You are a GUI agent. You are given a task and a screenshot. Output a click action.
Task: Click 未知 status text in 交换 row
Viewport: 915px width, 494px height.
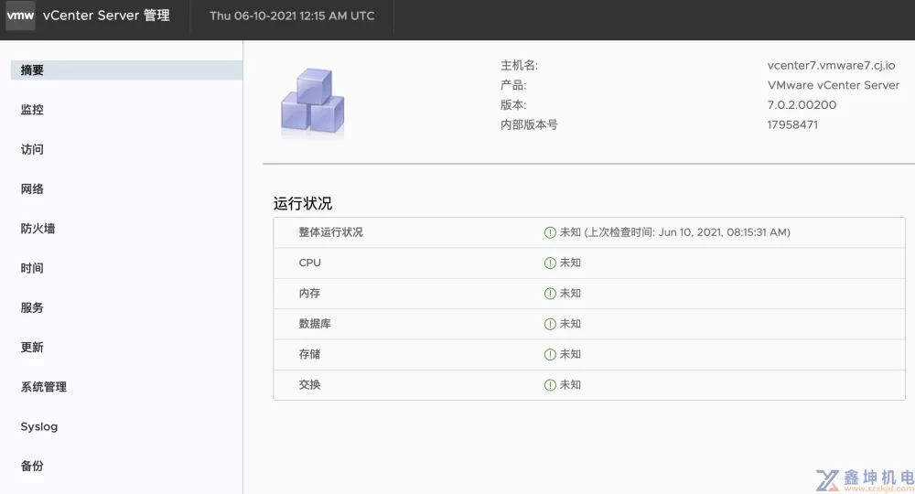570,385
